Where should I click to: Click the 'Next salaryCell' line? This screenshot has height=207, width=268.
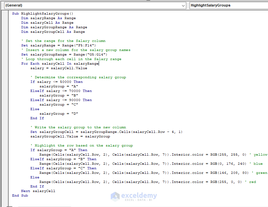coord(38,191)
